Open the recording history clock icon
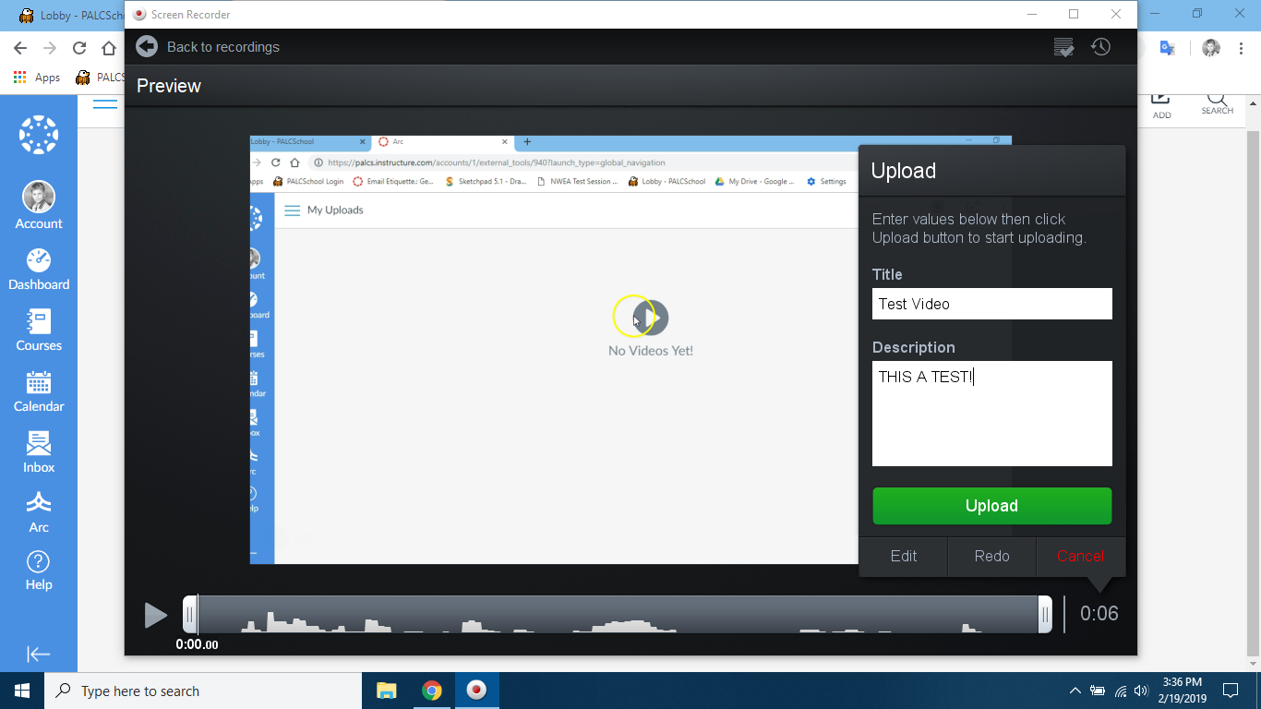Viewport: 1261px width, 709px height. pos(1100,46)
